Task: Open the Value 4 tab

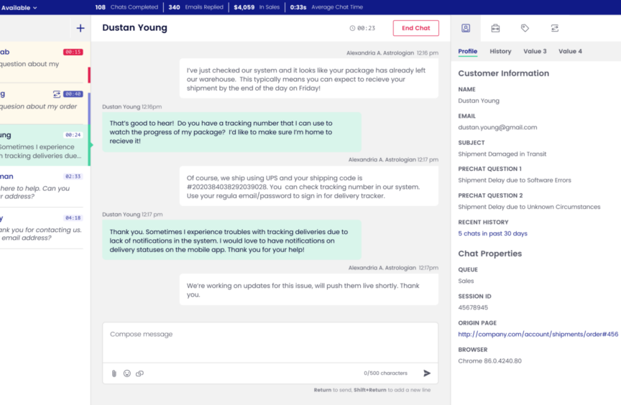Action: pos(570,52)
